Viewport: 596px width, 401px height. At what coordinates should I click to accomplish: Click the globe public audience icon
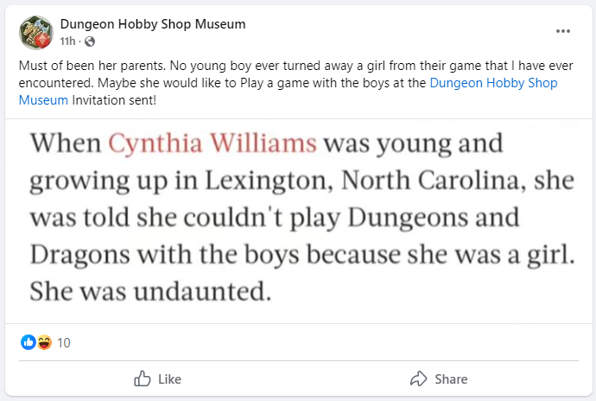pyautogui.click(x=91, y=41)
